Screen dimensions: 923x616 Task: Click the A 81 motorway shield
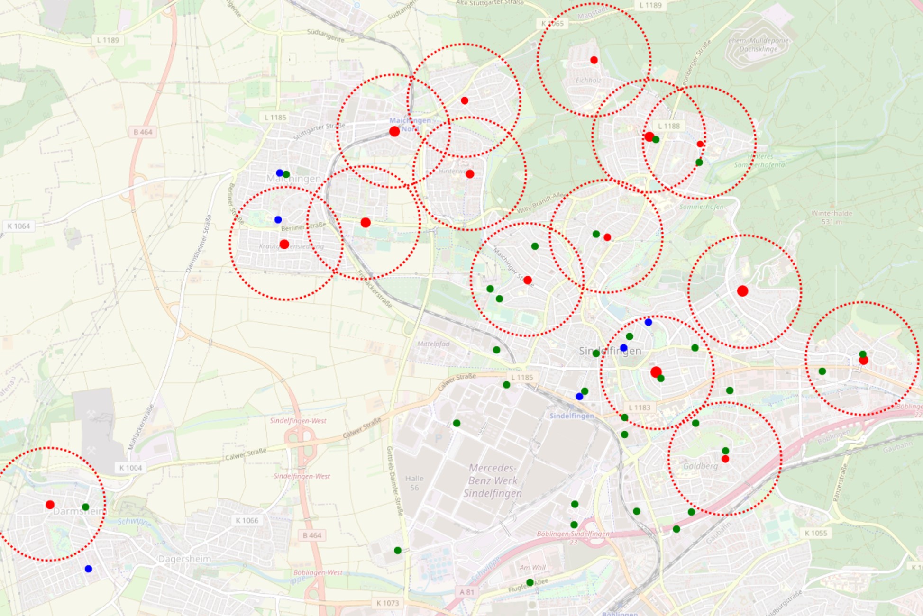tap(466, 592)
